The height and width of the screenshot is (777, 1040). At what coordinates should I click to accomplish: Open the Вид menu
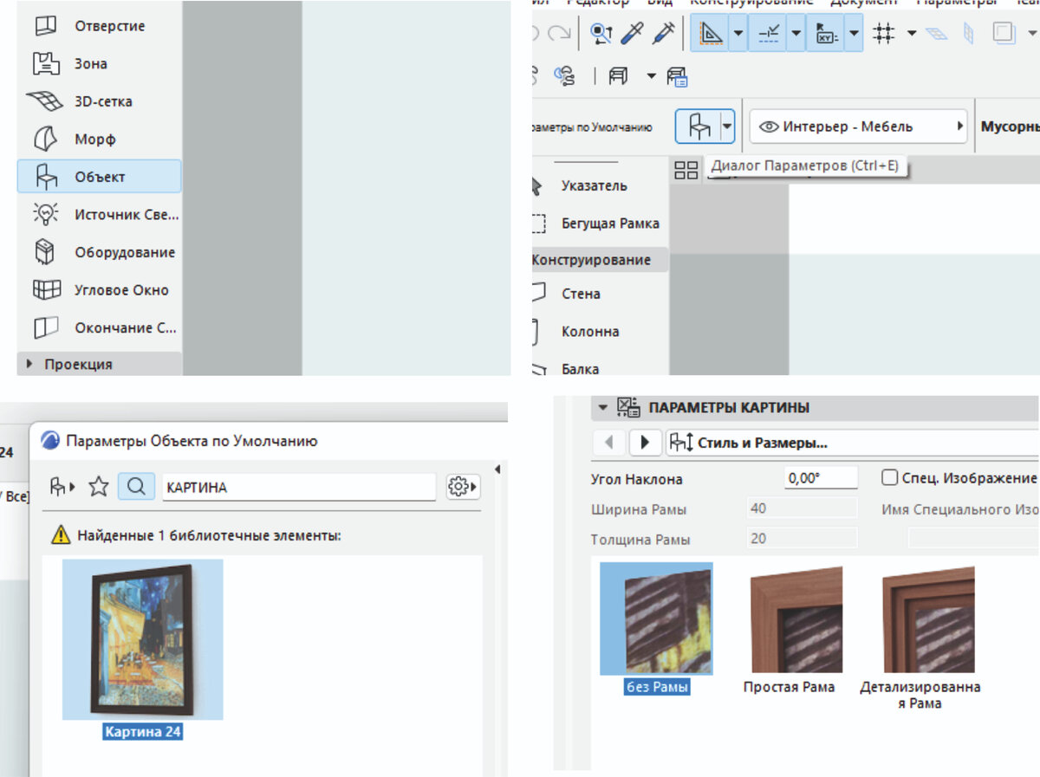click(x=660, y=3)
